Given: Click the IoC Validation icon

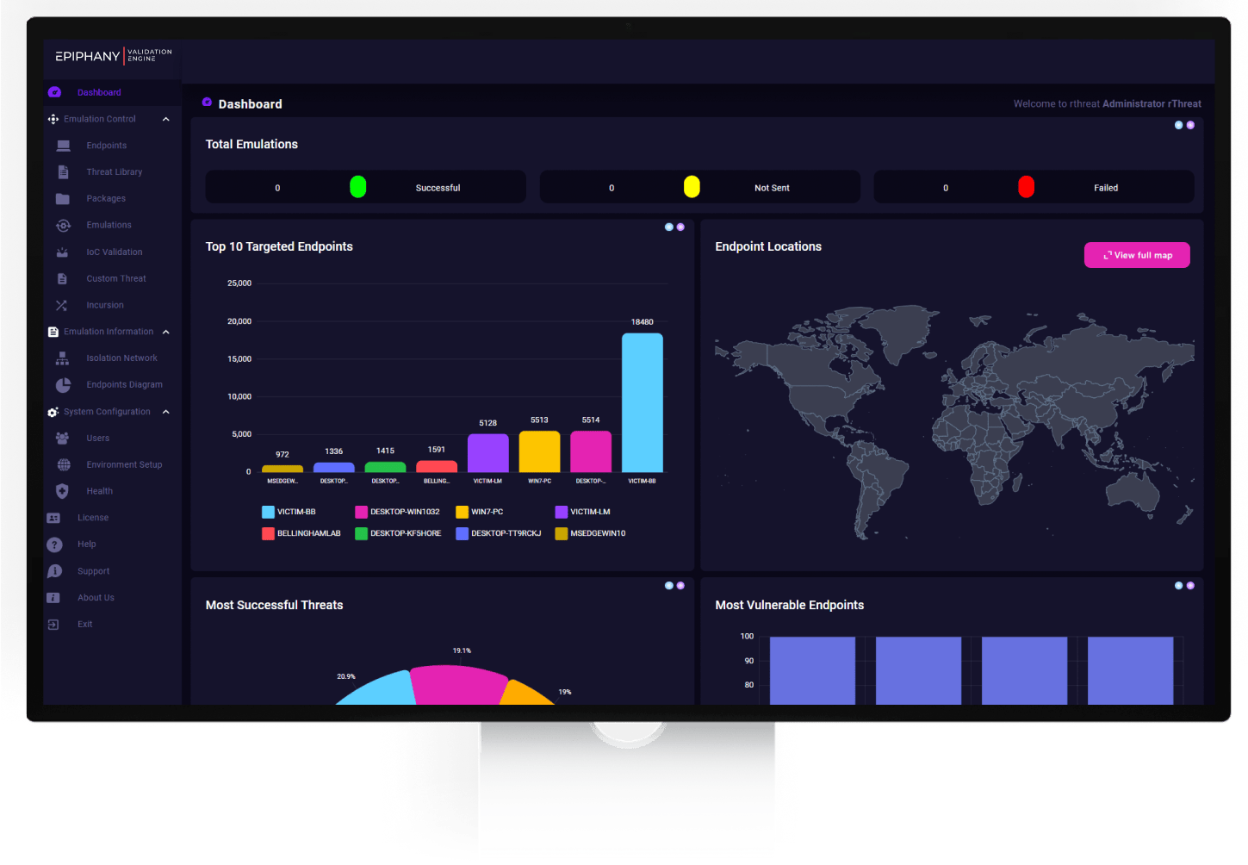Looking at the screenshot, I should [x=63, y=252].
